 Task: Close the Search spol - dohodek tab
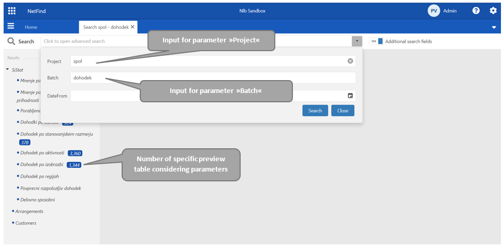click(x=132, y=27)
